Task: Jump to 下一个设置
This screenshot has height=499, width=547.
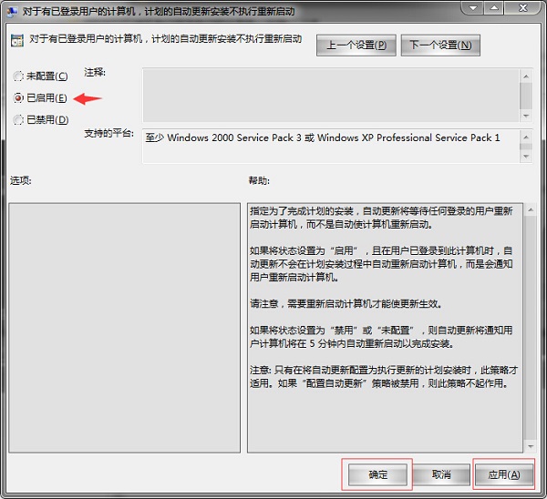Action: point(440,45)
